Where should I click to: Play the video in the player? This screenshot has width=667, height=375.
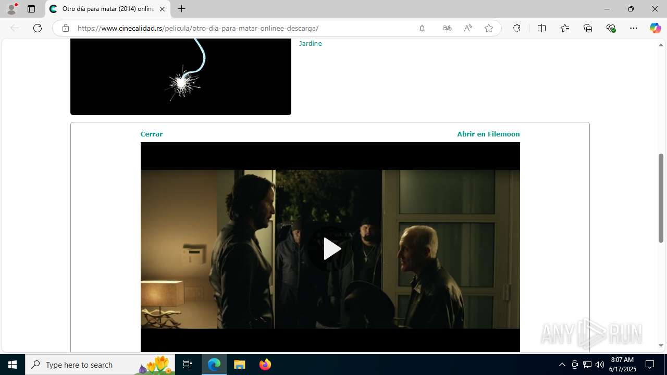point(331,249)
